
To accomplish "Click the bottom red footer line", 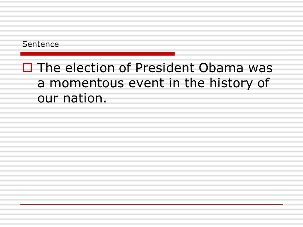I will (152, 204).
